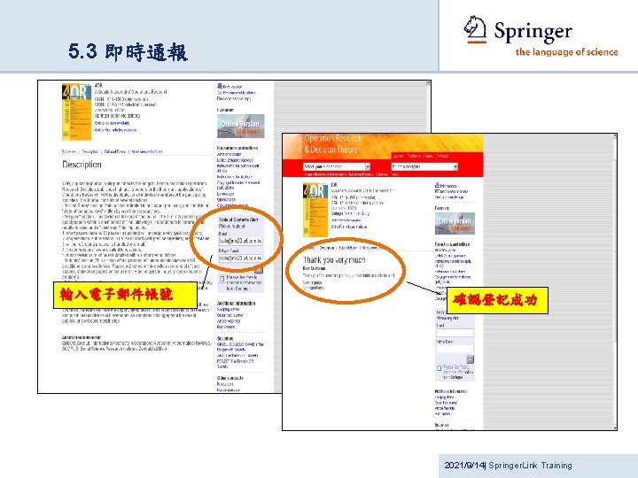
Task: Select the Editorial Board tab in the left page
Action: [x=115, y=151]
